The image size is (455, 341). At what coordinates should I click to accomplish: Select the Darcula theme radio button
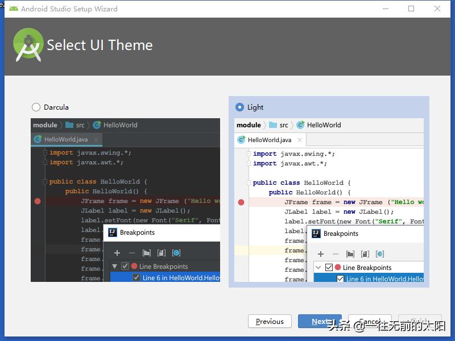point(35,107)
